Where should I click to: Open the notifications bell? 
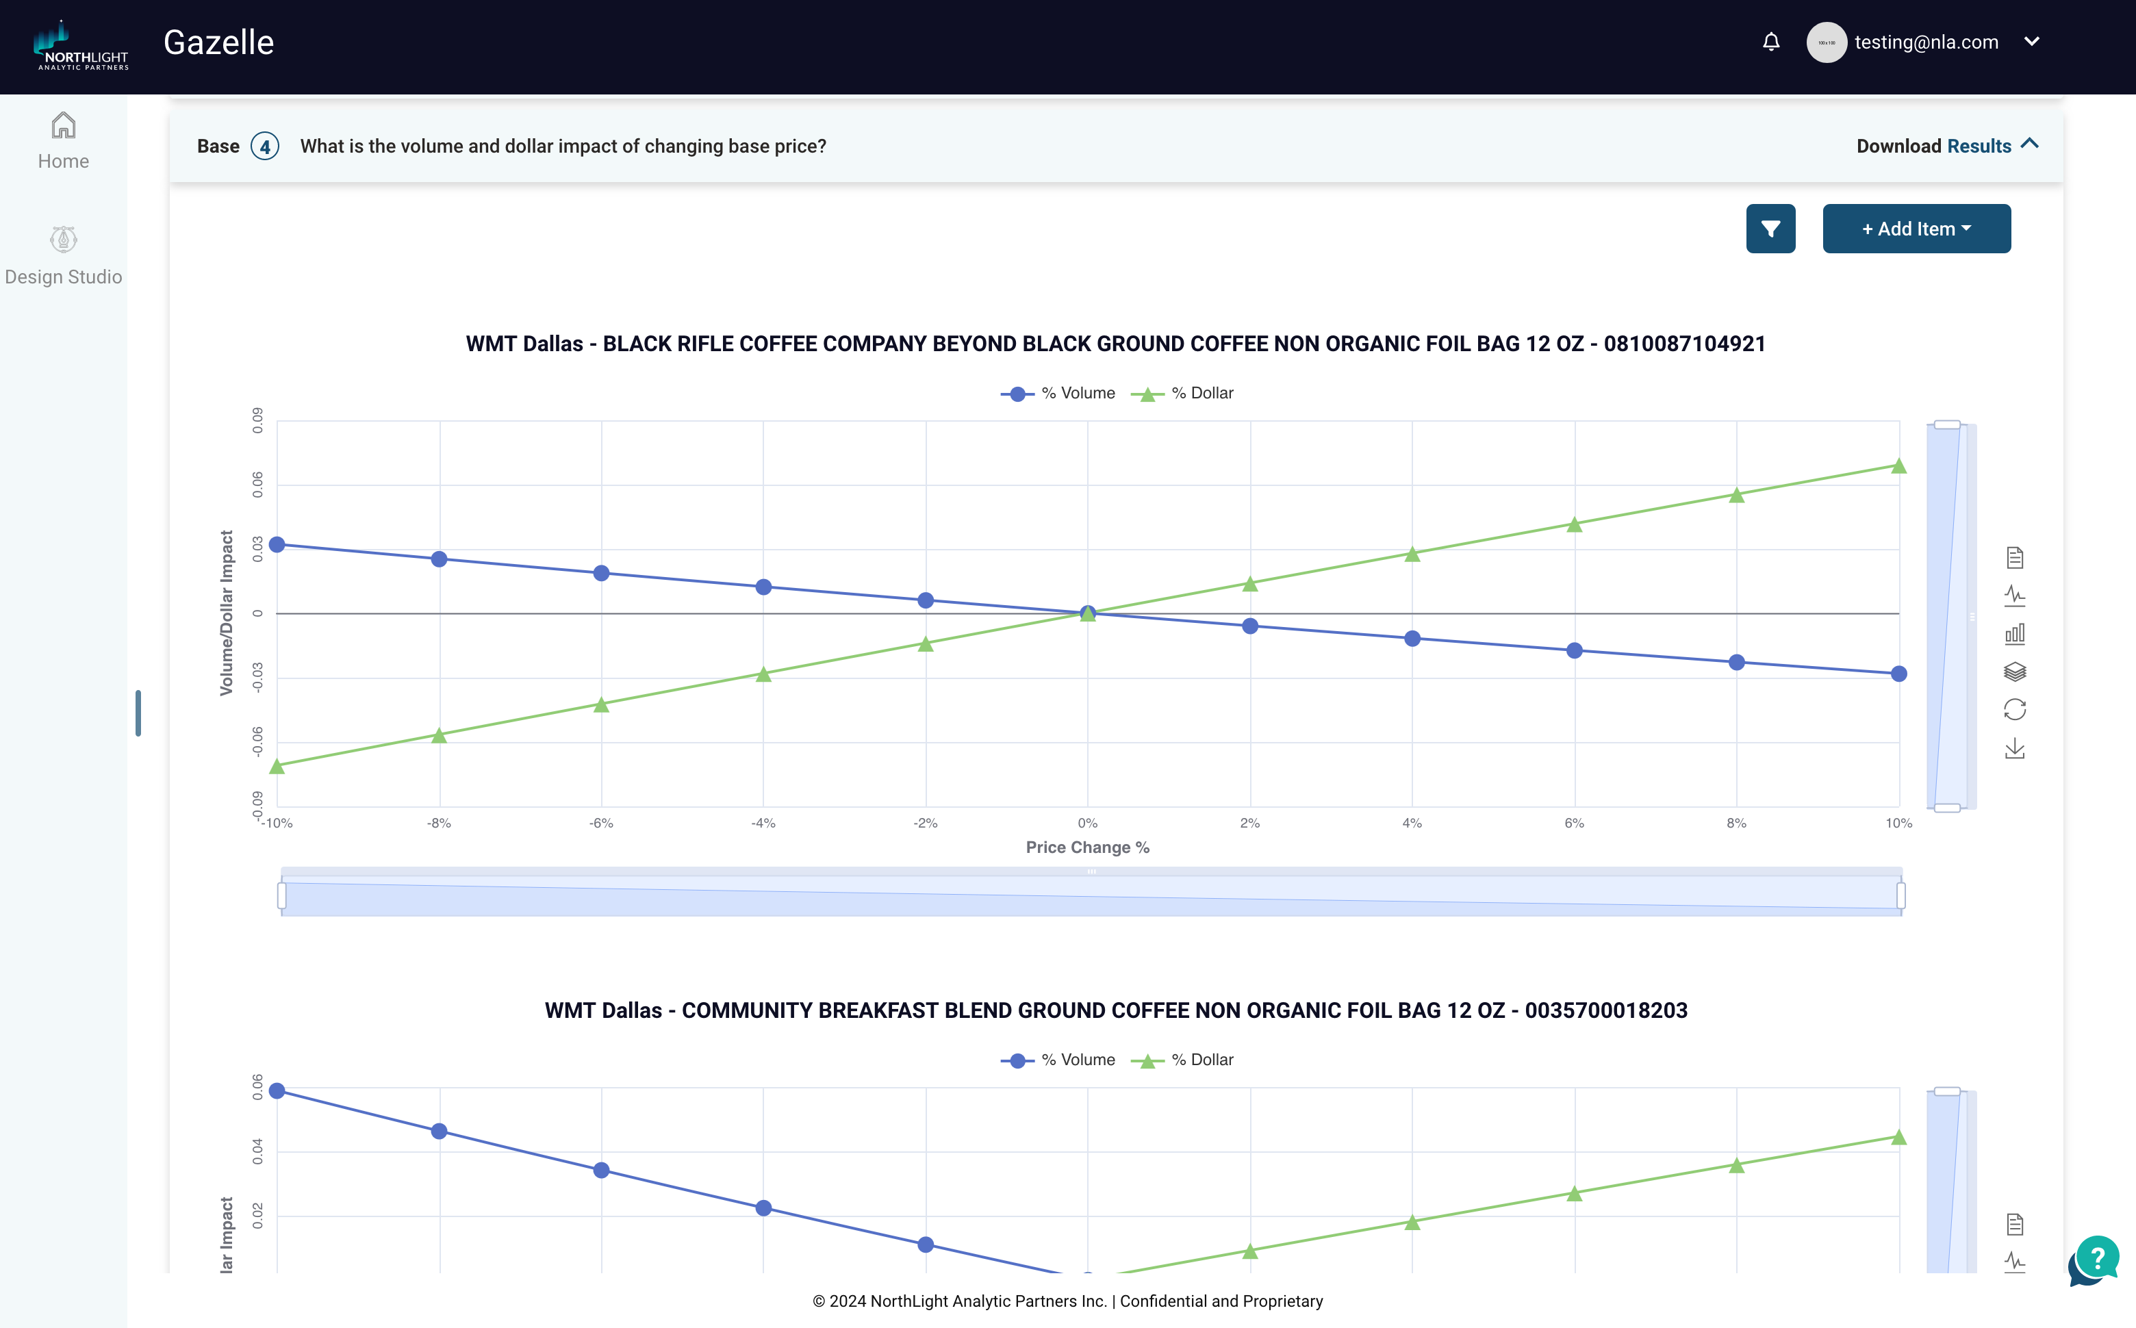(x=1770, y=41)
